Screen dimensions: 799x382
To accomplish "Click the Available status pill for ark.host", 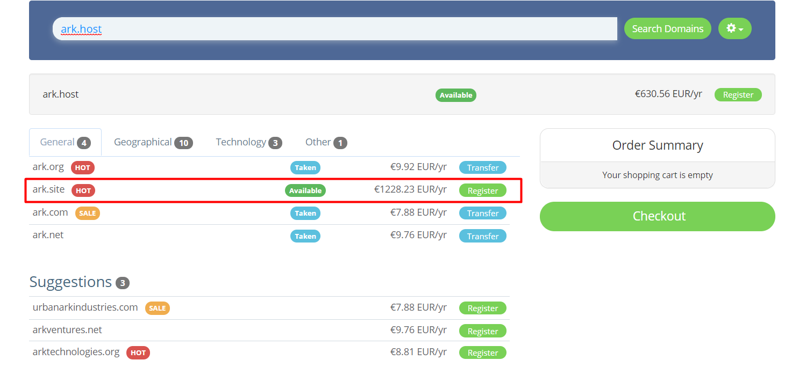I will [455, 95].
